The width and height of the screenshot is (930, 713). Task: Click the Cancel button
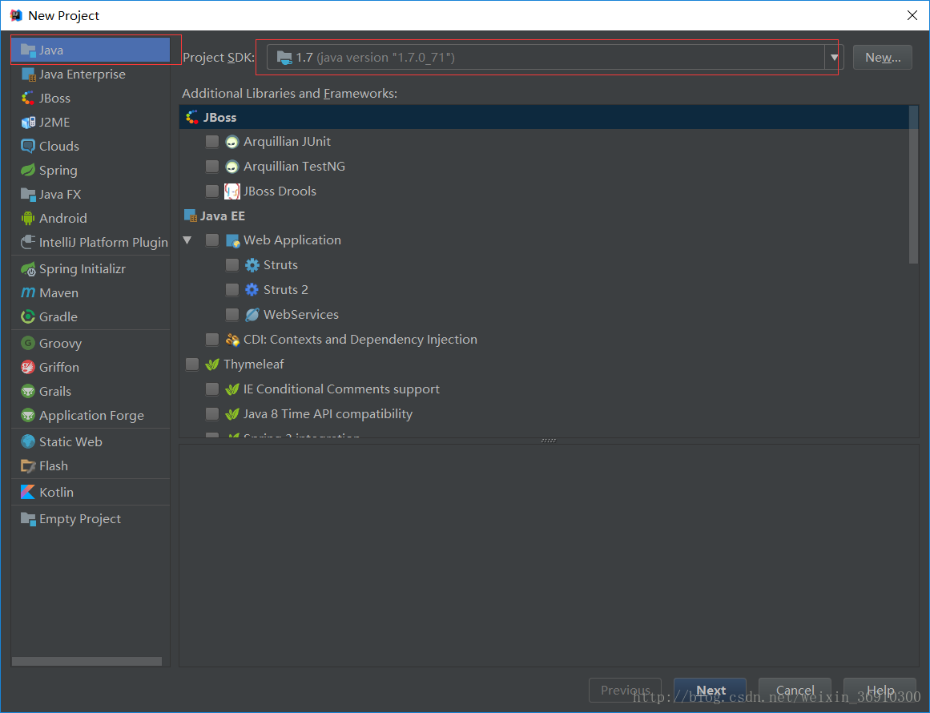click(795, 691)
